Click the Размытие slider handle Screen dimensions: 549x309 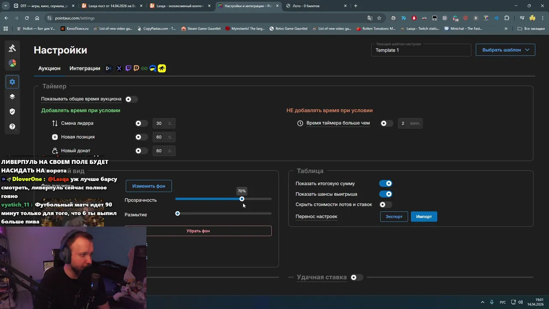point(178,213)
